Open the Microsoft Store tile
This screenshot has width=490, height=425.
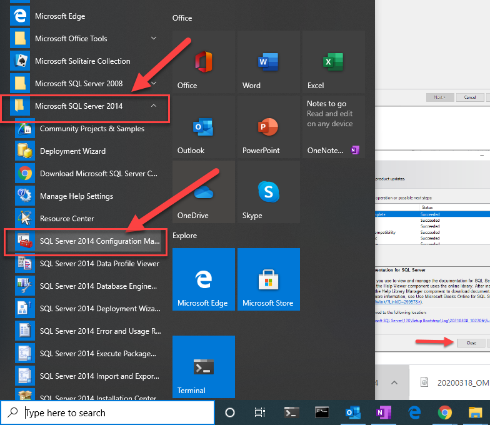click(x=269, y=279)
